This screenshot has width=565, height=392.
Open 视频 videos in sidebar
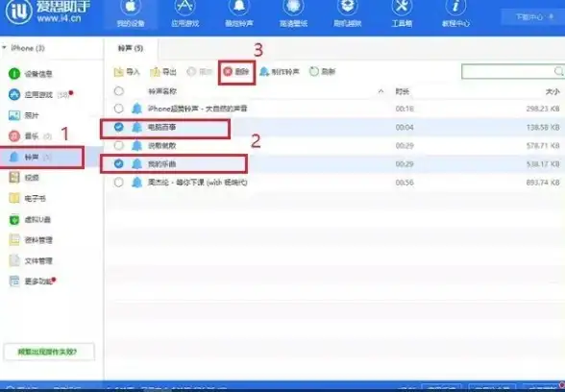point(24,178)
